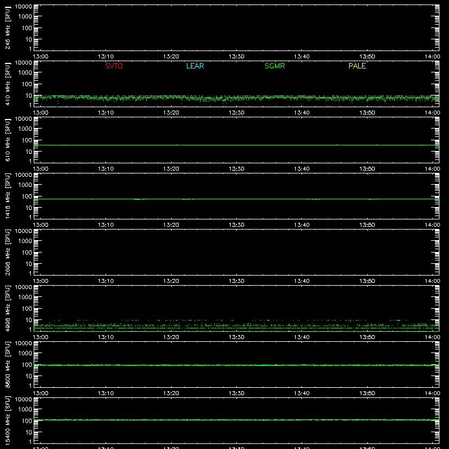This screenshot has height=449, width=449.
Task: Click the green 610 MHz flux trace
Action: pos(236,145)
